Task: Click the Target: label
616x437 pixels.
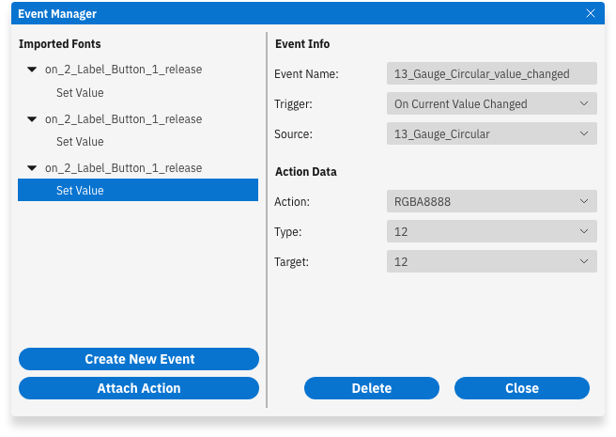Action: pyautogui.click(x=291, y=262)
